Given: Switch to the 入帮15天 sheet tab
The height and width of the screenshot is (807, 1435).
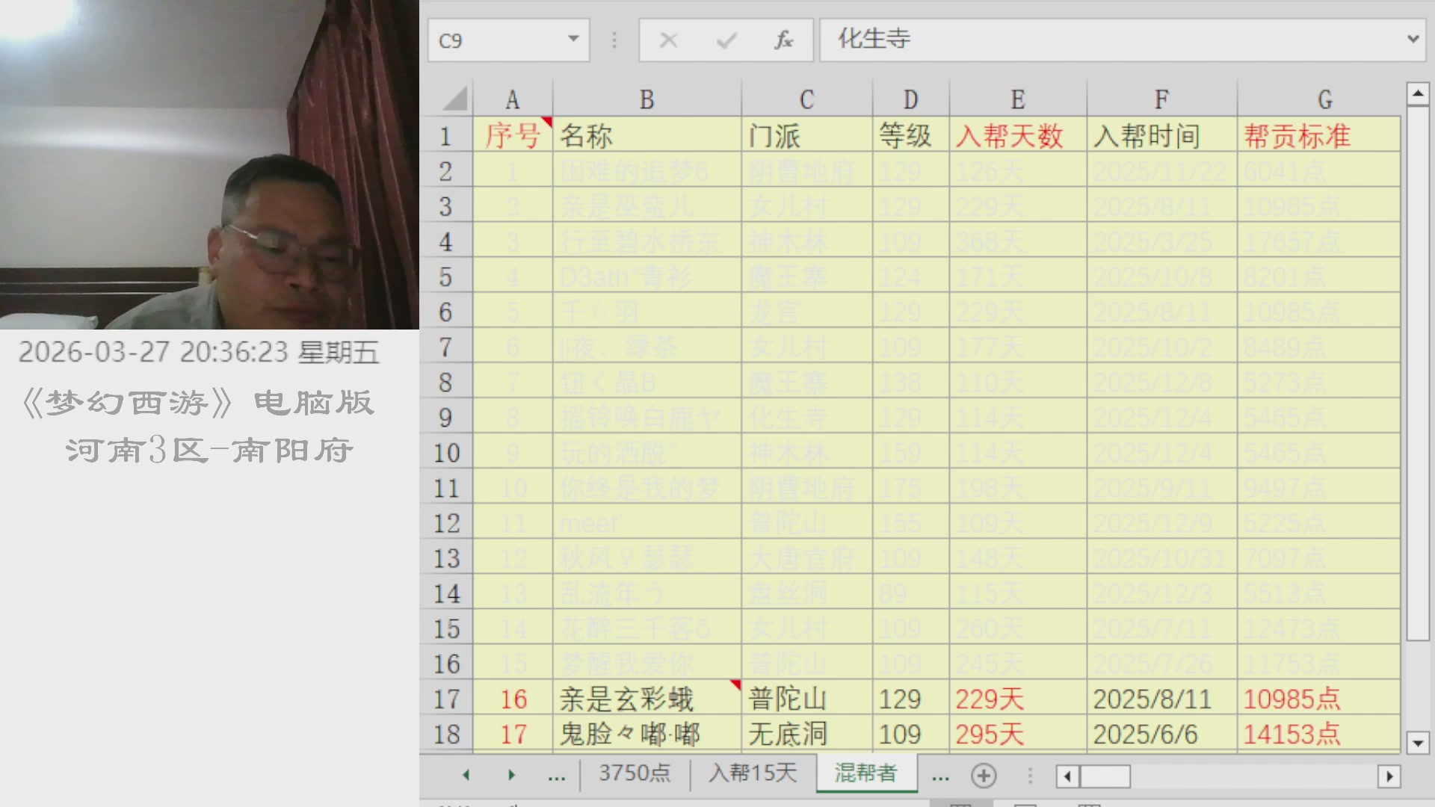Looking at the screenshot, I should [752, 775].
